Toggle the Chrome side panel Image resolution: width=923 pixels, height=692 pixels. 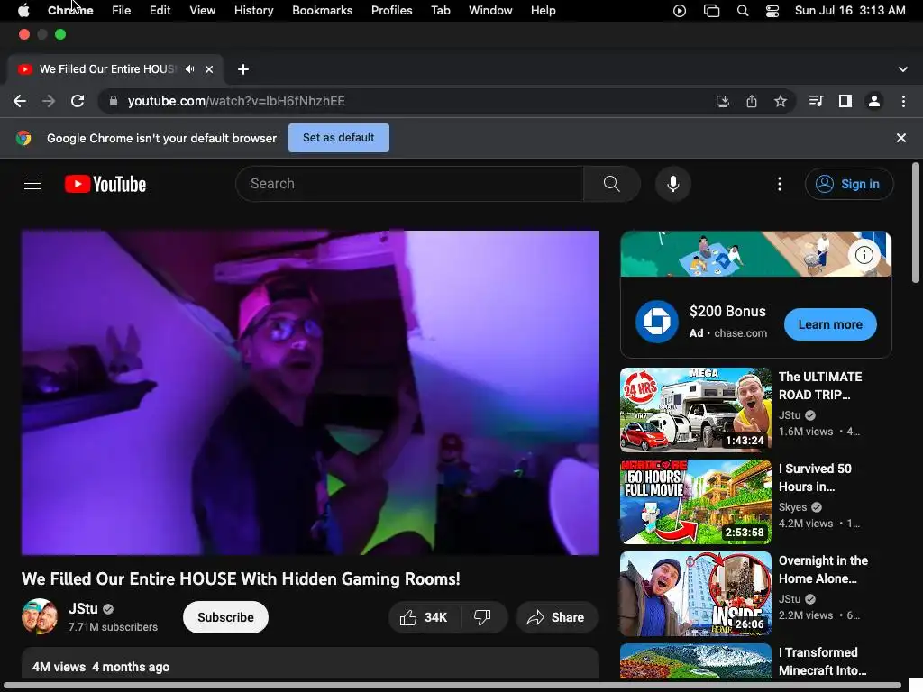[845, 101]
